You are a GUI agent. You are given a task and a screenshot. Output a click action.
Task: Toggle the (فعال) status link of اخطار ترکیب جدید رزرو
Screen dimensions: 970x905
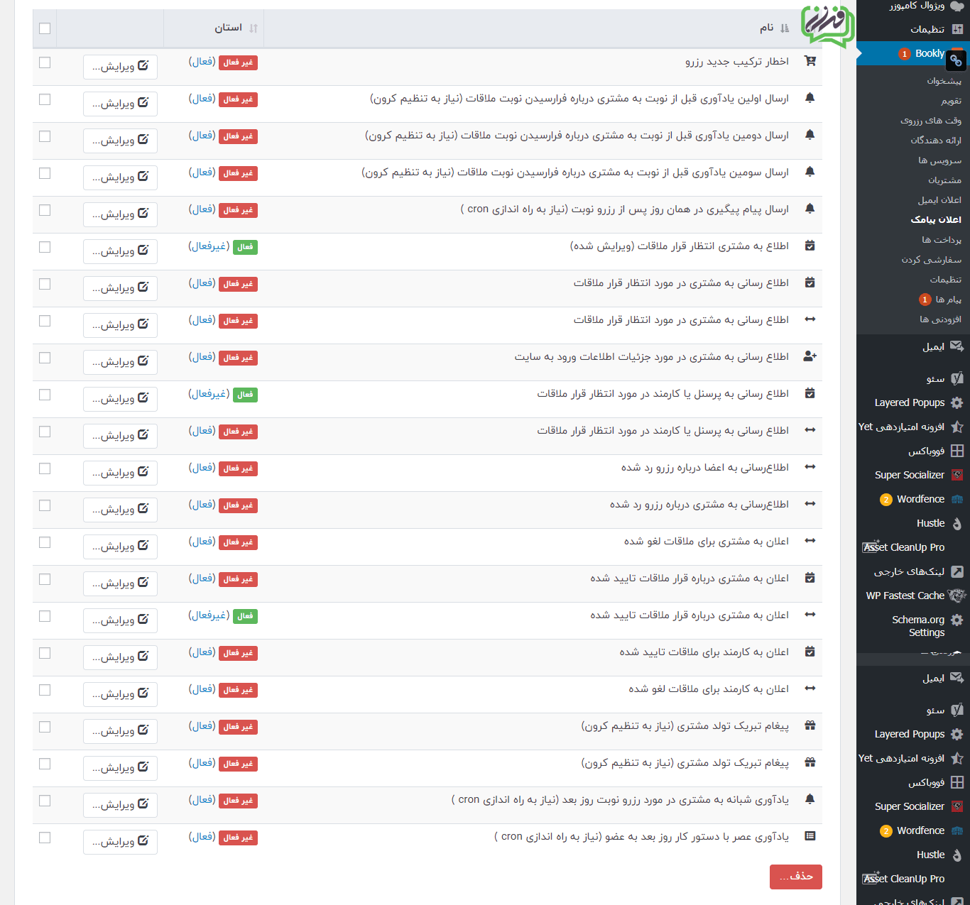point(202,62)
